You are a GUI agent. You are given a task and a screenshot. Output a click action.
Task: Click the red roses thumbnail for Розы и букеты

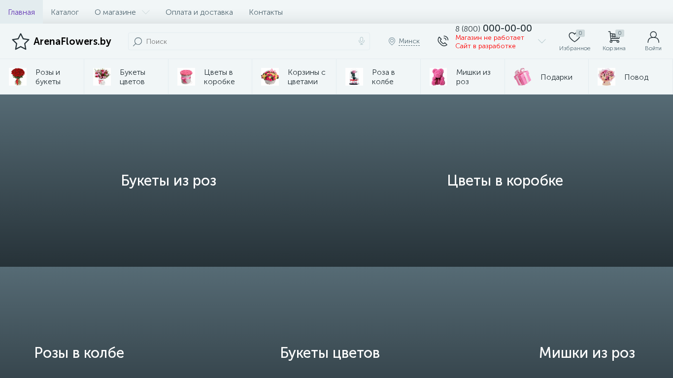(x=18, y=77)
